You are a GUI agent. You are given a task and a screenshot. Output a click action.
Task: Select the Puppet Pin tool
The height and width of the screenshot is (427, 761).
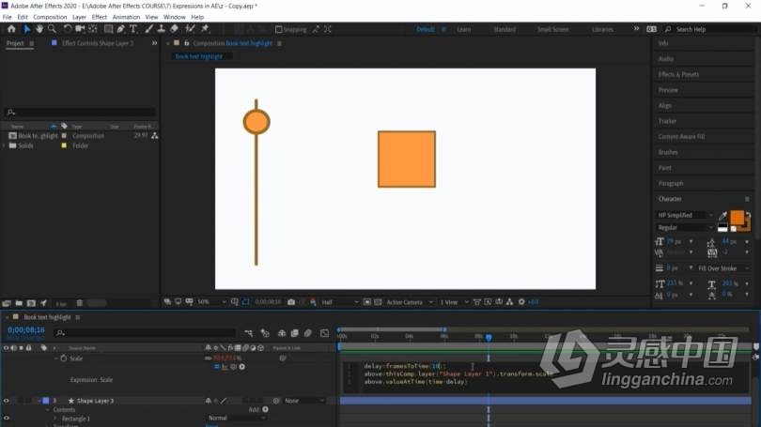205,29
